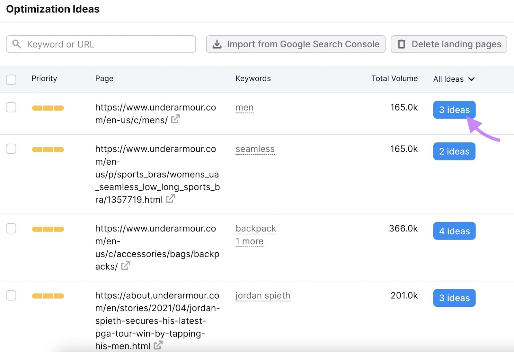Click the Keyword or URL search field
This screenshot has width=514, height=352.
(x=96, y=44)
